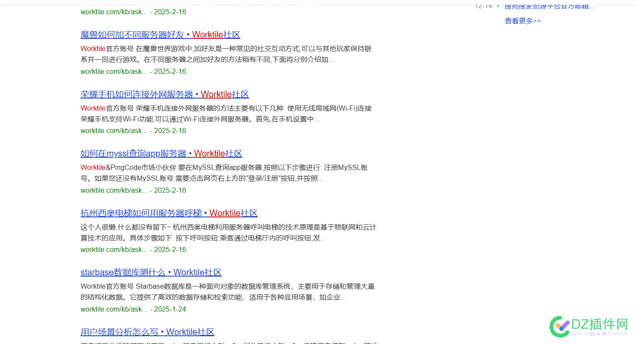Click the worktile.com URL under the 魔兽 result
This screenshot has width=636, height=344.
114,71
